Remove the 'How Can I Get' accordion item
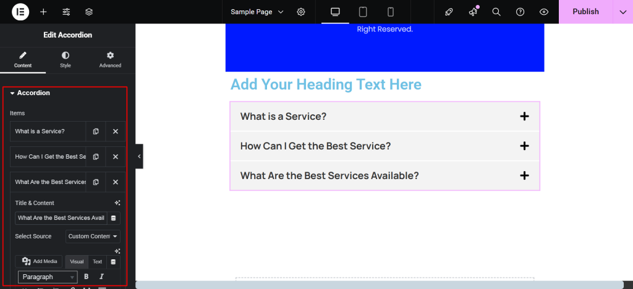 pos(116,157)
